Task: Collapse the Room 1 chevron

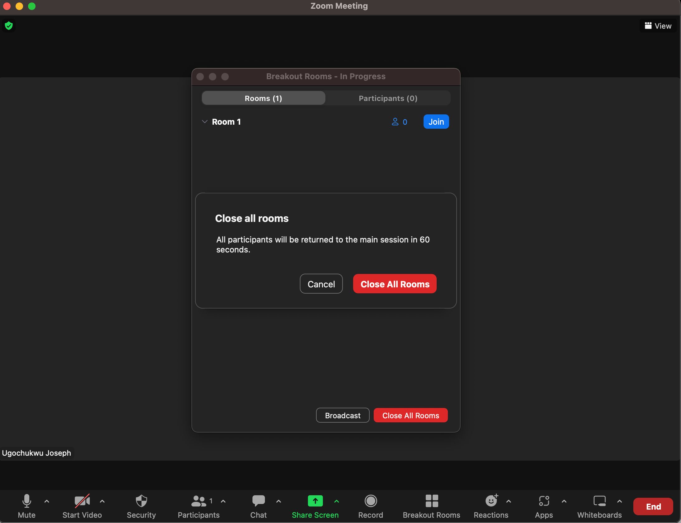Action: coord(204,122)
